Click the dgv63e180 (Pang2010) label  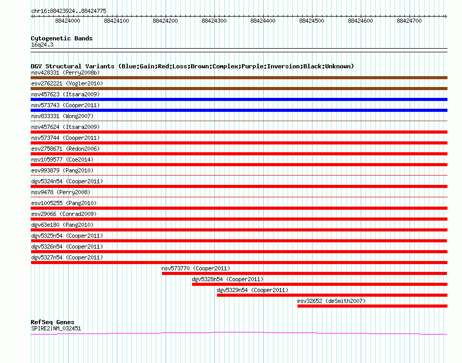point(62,225)
